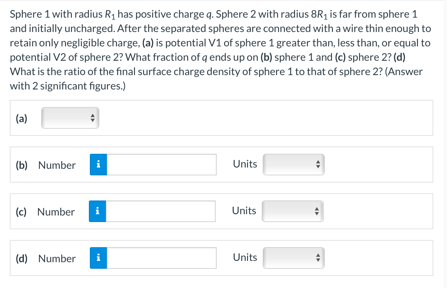Screen dimensions: 447x288
Task: Click the Units label in row (b)
Action: (245, 164)
